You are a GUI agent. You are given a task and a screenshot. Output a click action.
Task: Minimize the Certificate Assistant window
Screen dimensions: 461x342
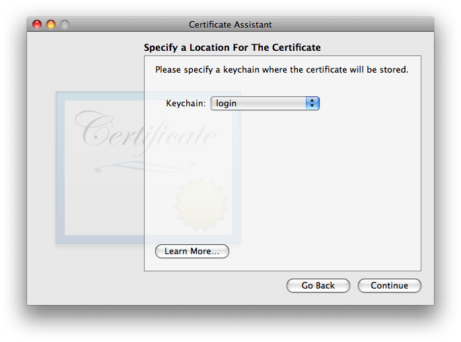[x=51, y=24]
